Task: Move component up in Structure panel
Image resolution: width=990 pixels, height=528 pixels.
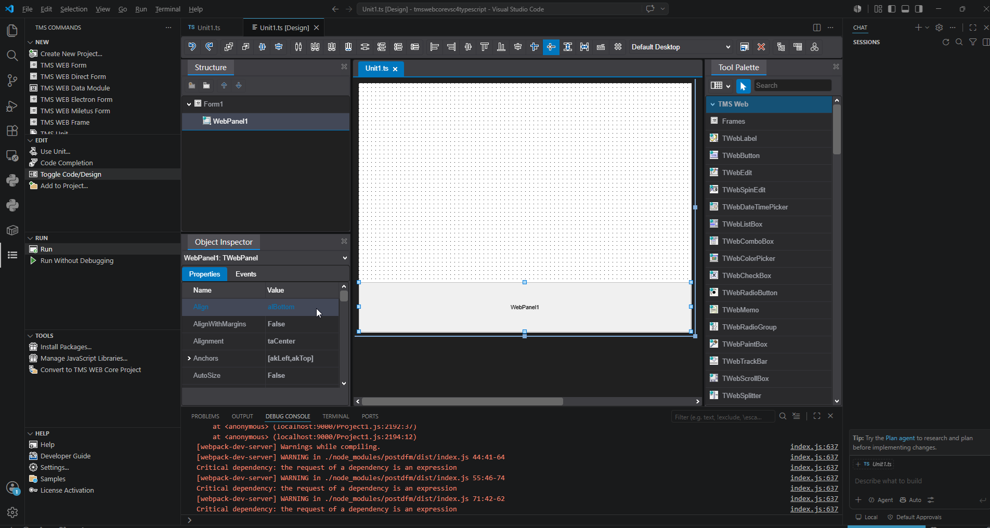Action: click(x=224, y=85)
